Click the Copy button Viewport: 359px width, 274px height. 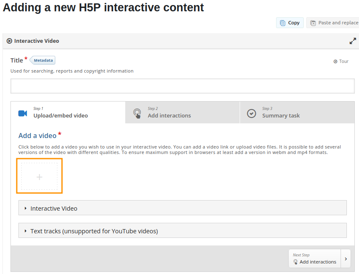[289, 23]
